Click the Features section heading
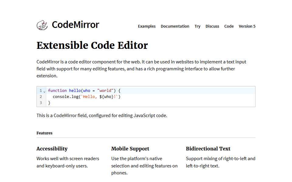This screenshot has width=292, height=182. point(44,133)
